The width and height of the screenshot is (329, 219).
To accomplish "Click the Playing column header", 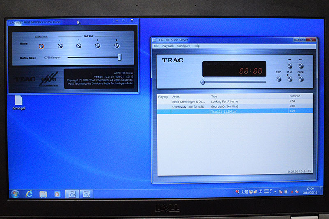I will point(163,97).
